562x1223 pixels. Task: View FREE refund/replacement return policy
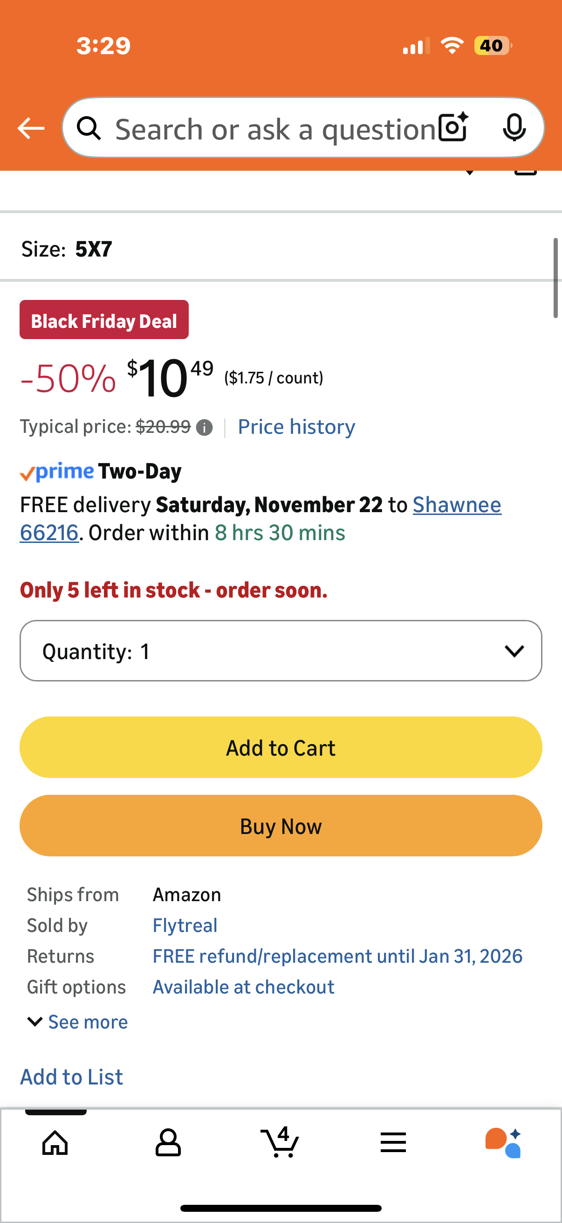[337, 956]
